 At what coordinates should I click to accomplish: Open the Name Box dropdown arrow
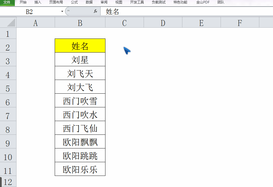click(62, 11)
